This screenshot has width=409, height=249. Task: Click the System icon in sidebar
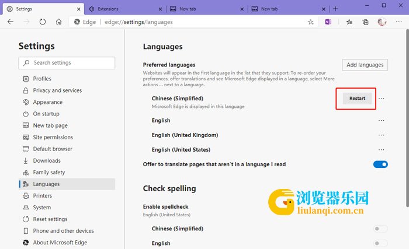[x=26, y=208]
